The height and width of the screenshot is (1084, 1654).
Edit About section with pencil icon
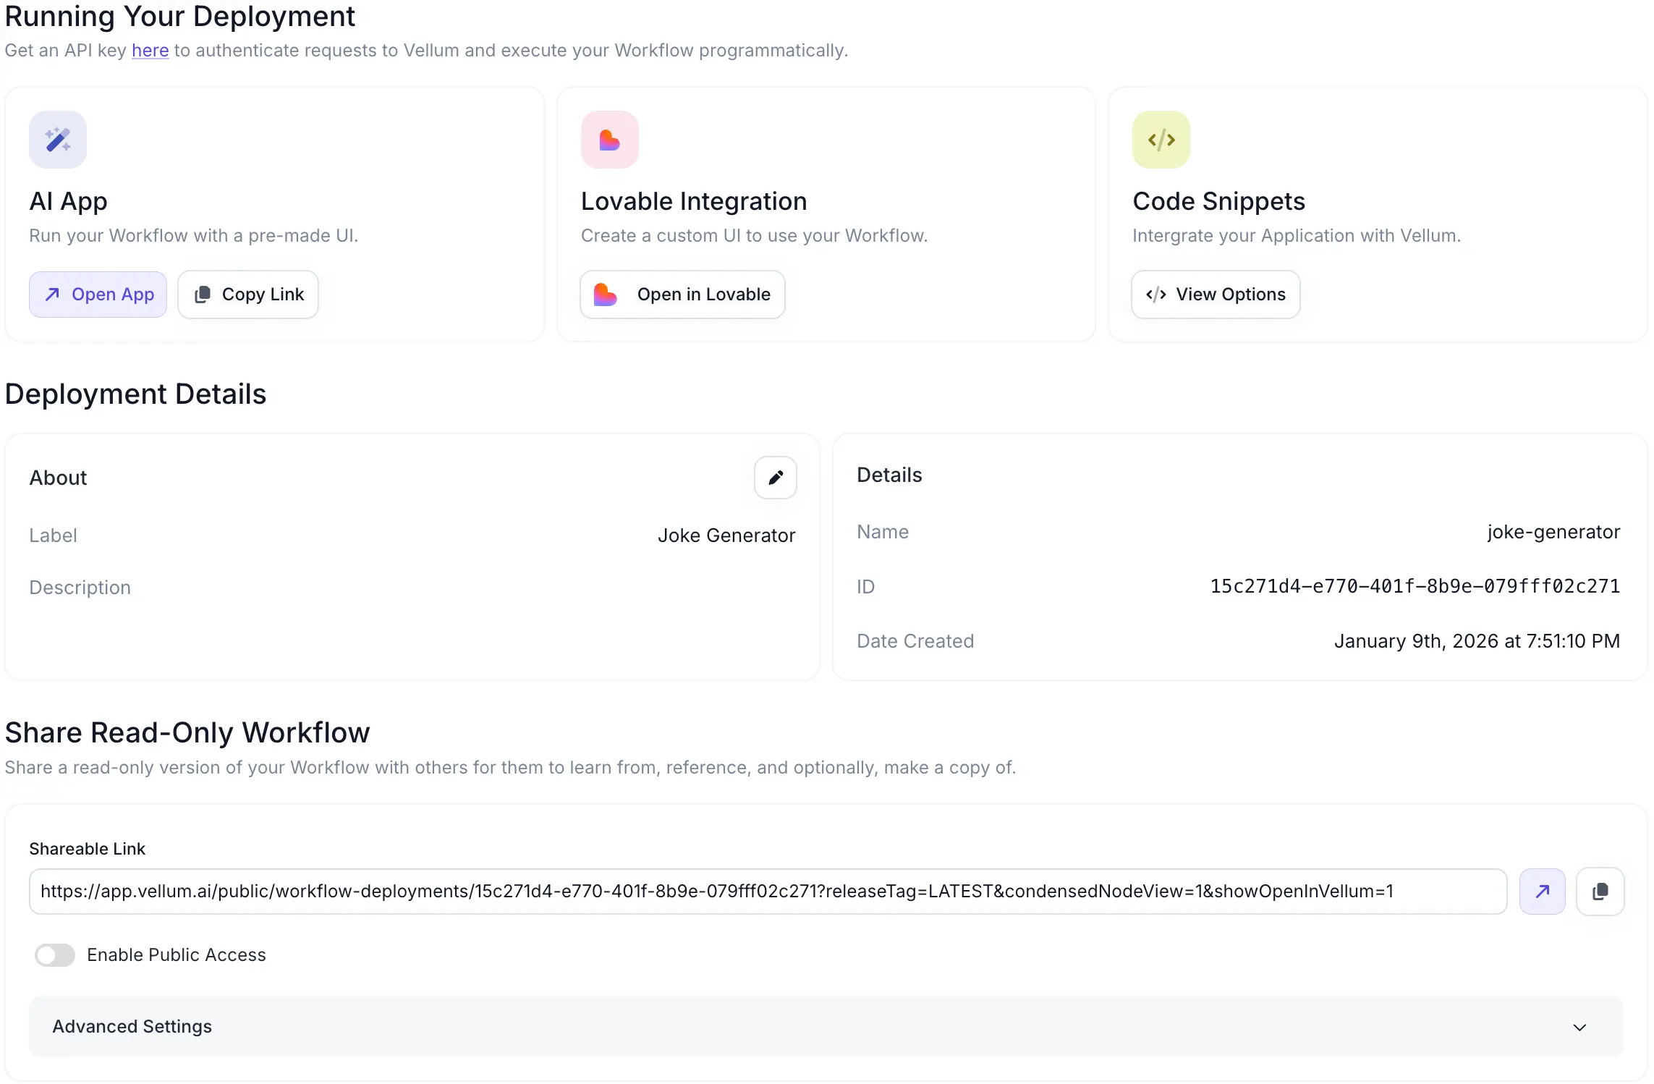pyautogui.click(x=775, y=478)
